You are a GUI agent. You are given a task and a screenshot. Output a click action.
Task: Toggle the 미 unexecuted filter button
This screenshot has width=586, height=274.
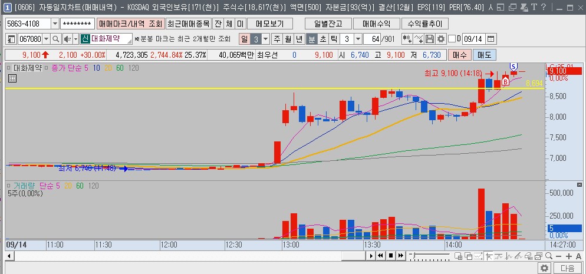pos(240,24)
